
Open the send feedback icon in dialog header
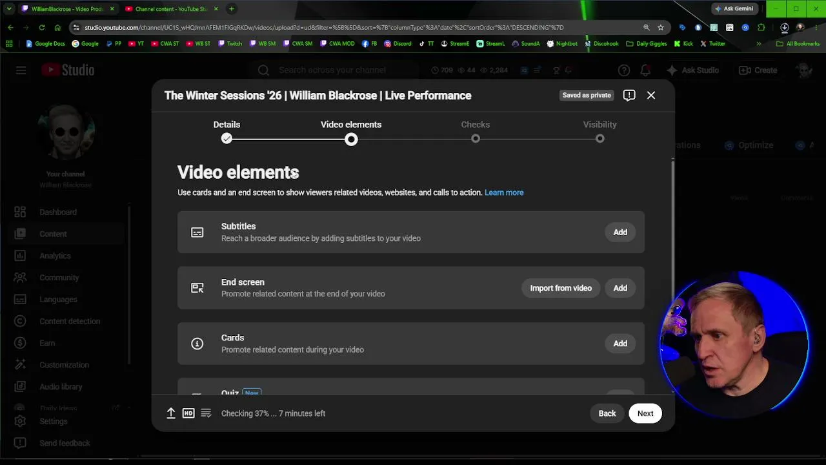point(629,96)
